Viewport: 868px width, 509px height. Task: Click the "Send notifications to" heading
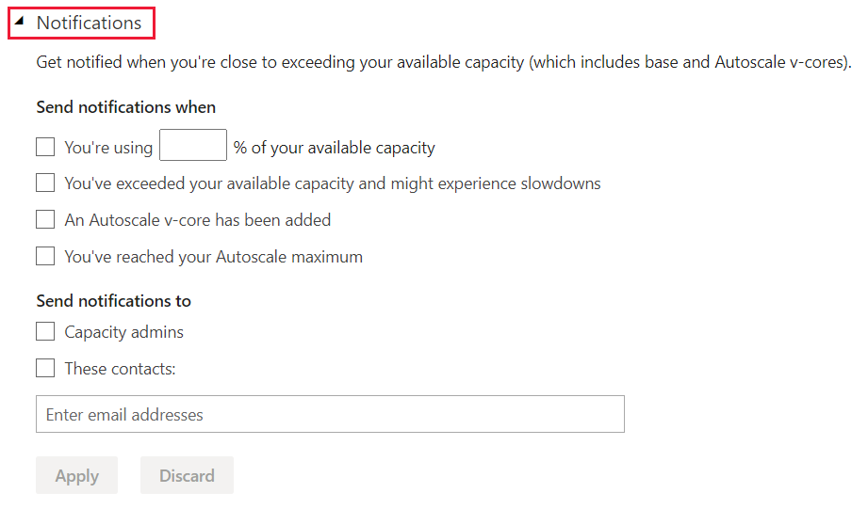click(113, 301)
